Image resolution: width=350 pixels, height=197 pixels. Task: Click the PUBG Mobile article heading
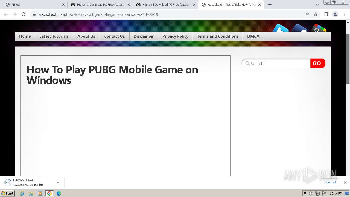[112, 75]
